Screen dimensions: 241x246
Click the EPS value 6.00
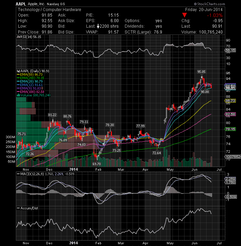115,21
